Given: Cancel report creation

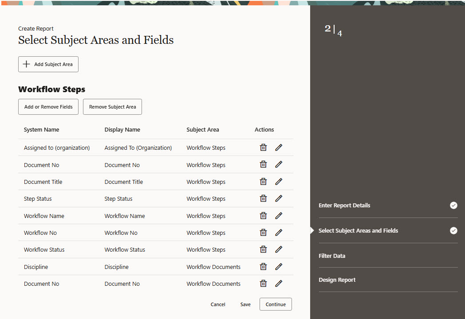Looking at the screenshot, I should click(218, 304).
